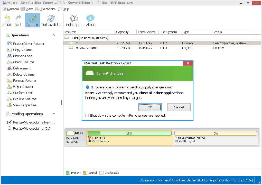Click the D: New Volume(NTFS) partition label
Viewport: 262px width, 185px height.
pos(190,138)
